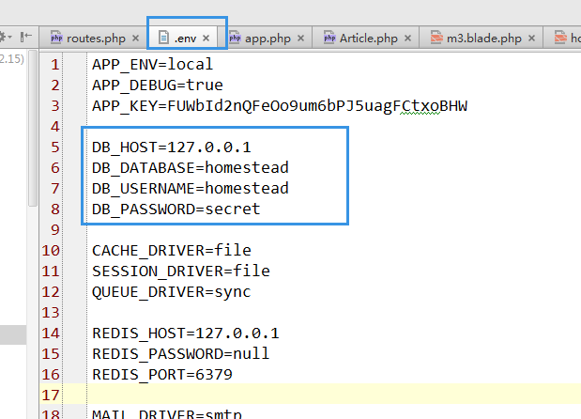
Task: Click the hide project panel icon
Action: click(x=26, y=38)
